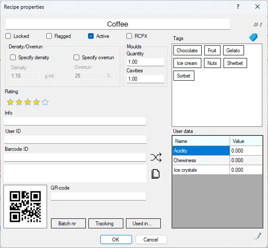The image size is (268, 248).
Task: Click the copy document icon
Action: 156,174
